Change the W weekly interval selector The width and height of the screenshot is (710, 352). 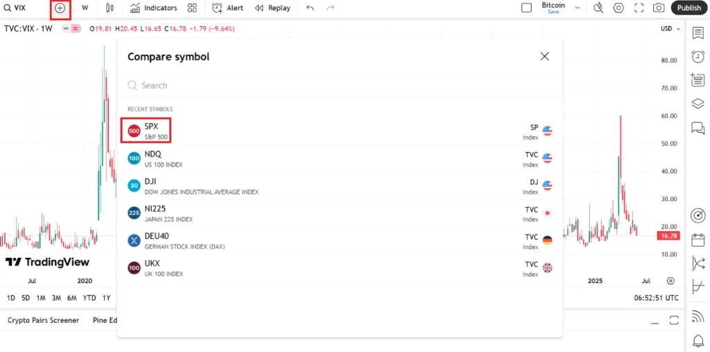point(85,8)
